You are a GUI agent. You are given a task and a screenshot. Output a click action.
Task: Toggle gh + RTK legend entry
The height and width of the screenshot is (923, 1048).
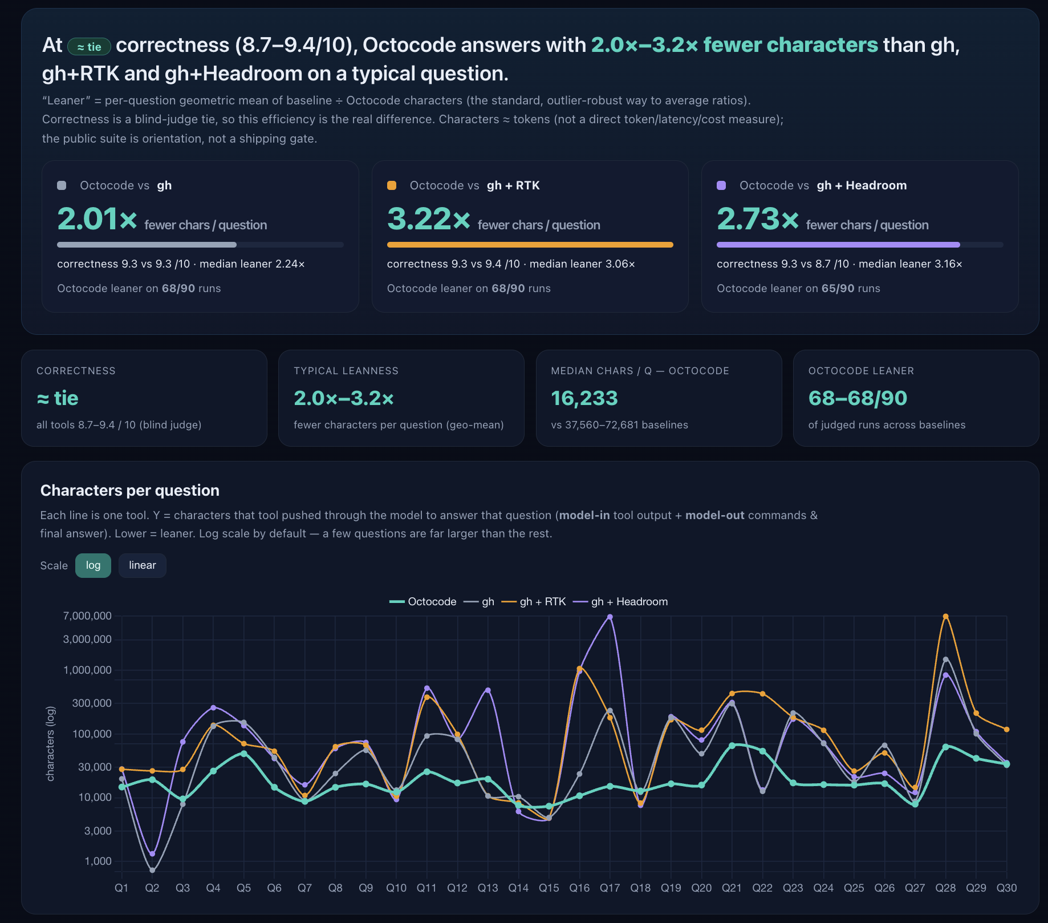(x=534, y=601)
